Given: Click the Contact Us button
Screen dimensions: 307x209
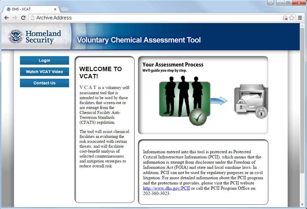Looking at the screenshot, I should click(x=44, y=83).
